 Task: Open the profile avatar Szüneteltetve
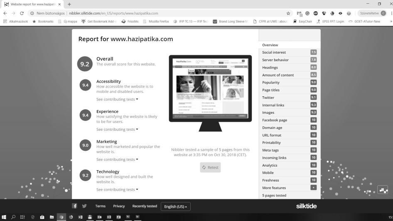coord(373,13)
